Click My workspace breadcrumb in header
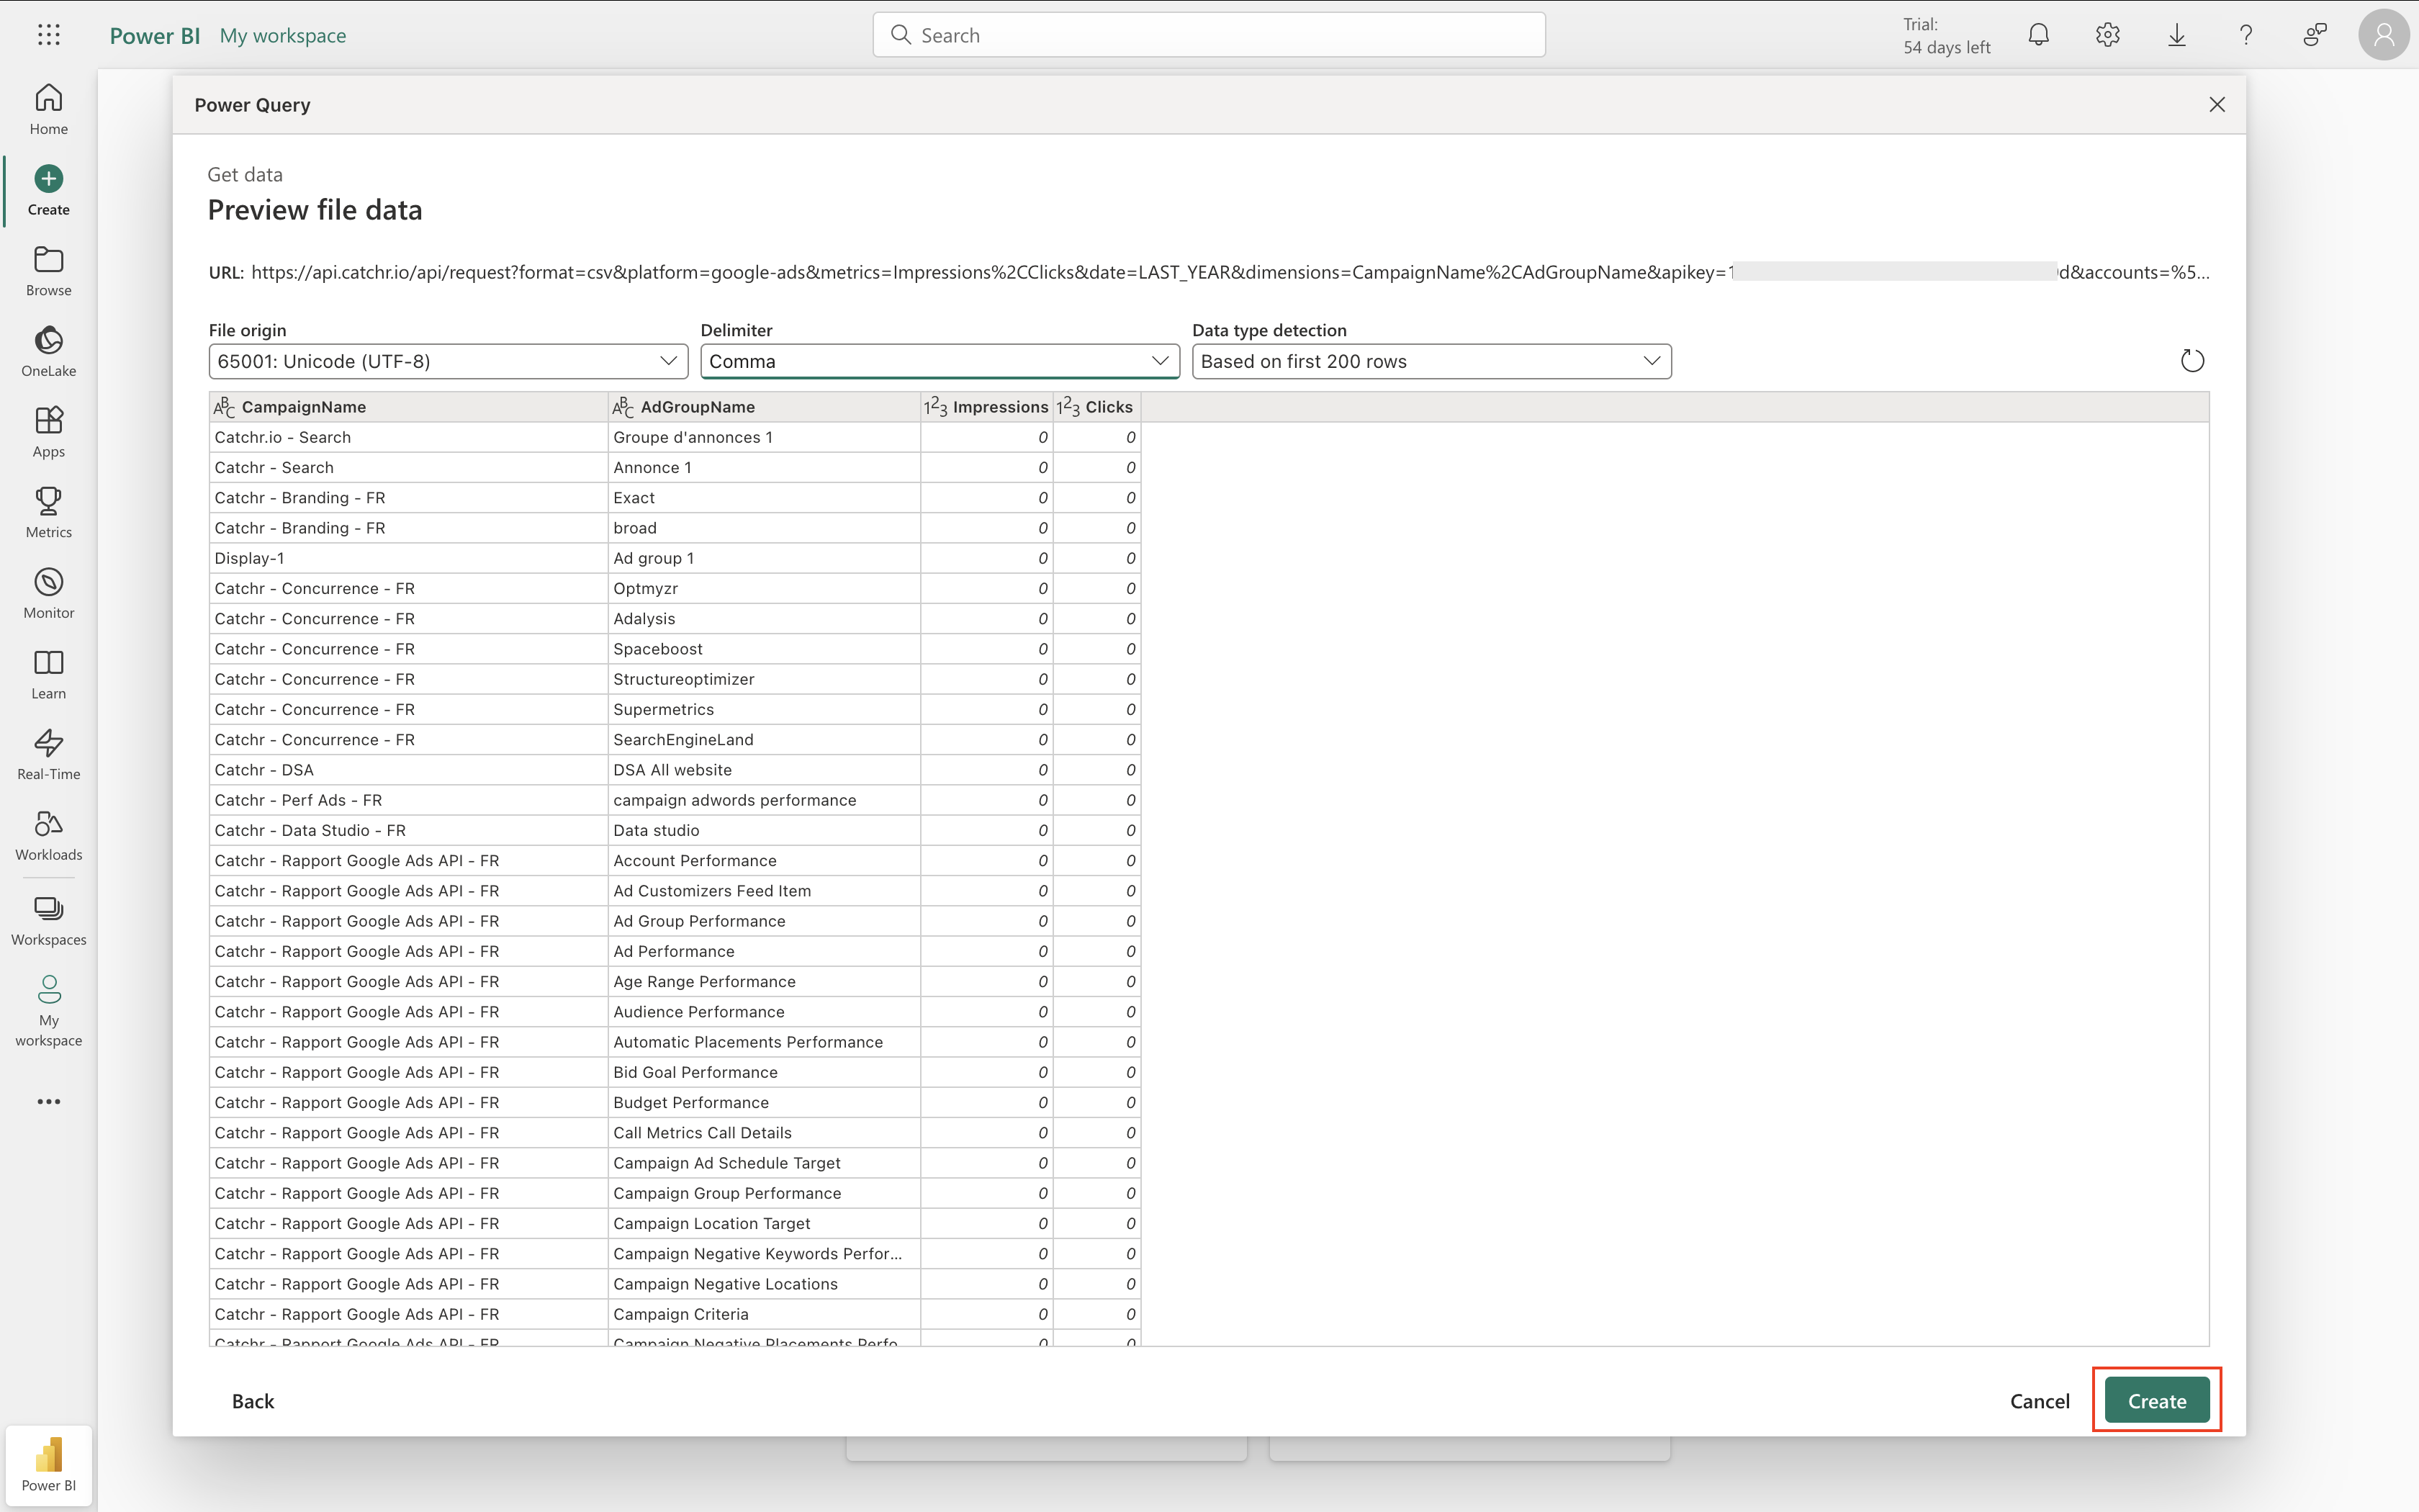Screen dimensions: 2419x1512 click(x=283, y=35)
